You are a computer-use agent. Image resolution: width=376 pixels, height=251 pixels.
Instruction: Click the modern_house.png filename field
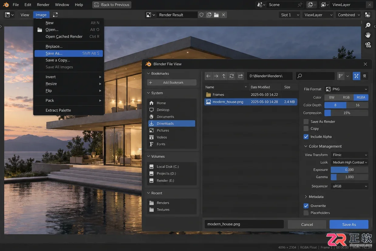pyautogui.click(x=244, y=224)
